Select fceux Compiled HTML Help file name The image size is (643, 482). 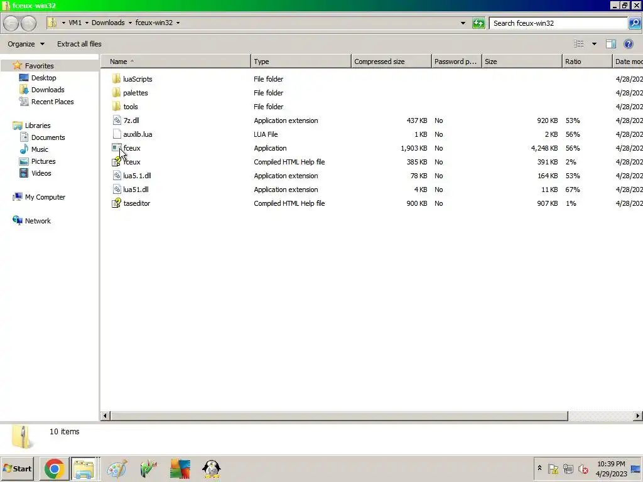click(x=132, y=162)
